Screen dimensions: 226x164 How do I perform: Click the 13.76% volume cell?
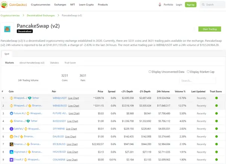(x=182, y=98)
